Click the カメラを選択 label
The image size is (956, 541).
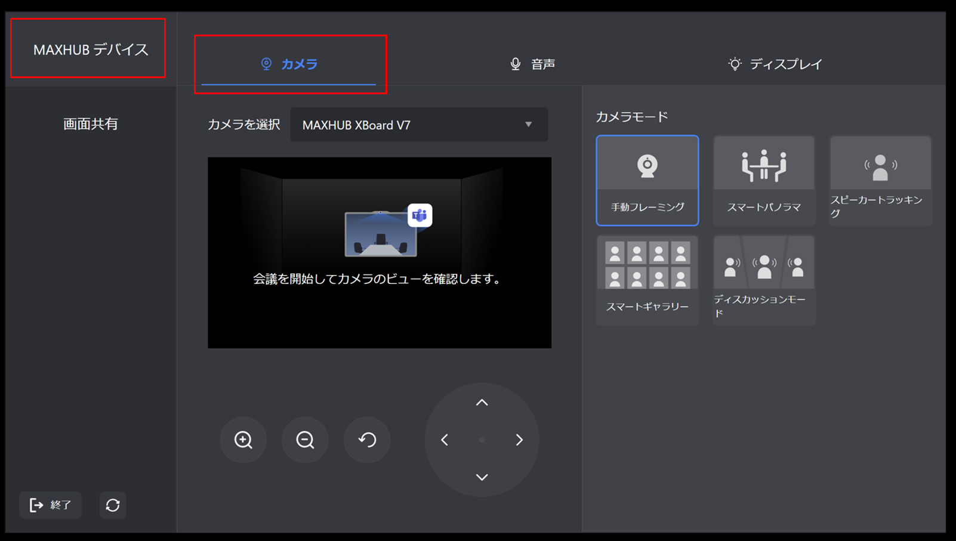click(x=243, y=125)
